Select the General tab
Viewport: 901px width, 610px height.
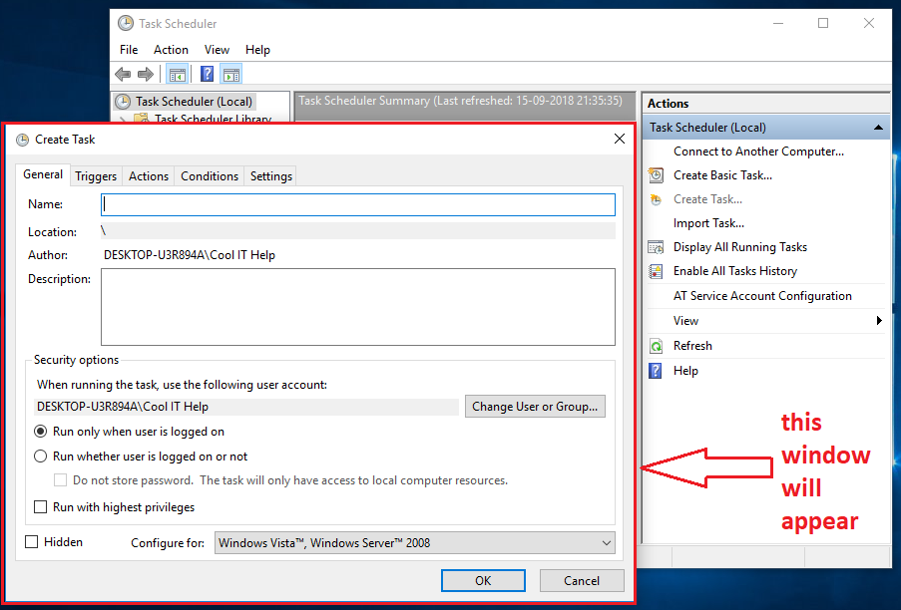[x=43, y=174]
